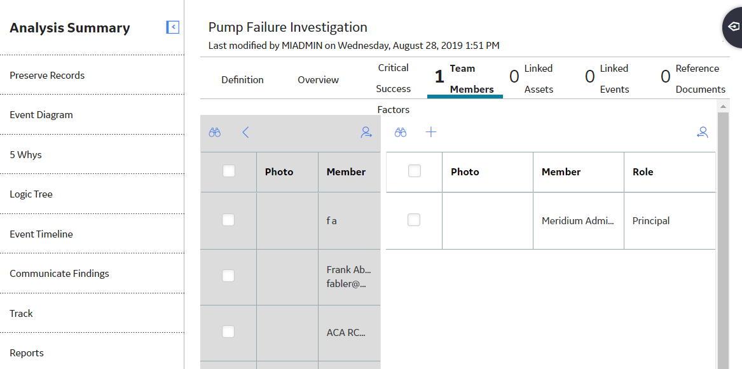Switch to the Definition tab

242,80
